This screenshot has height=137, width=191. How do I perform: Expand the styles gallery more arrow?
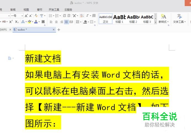tap(156, 22)
